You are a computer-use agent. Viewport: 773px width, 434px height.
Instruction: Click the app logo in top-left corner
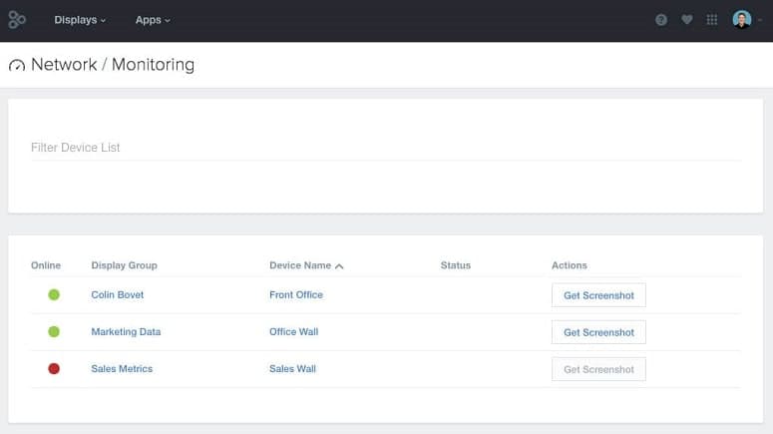[x=17, y=20]
